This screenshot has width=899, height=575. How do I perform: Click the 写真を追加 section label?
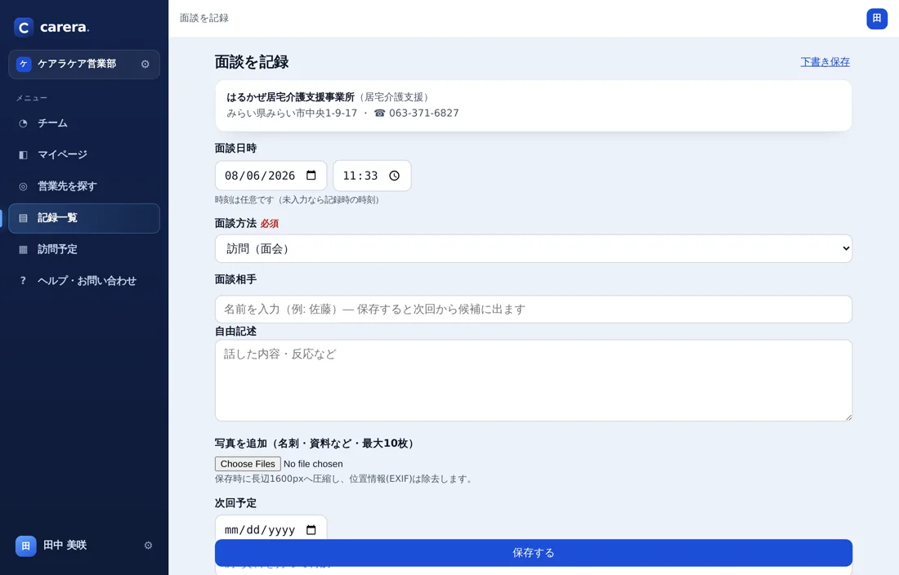coord(314,444)
